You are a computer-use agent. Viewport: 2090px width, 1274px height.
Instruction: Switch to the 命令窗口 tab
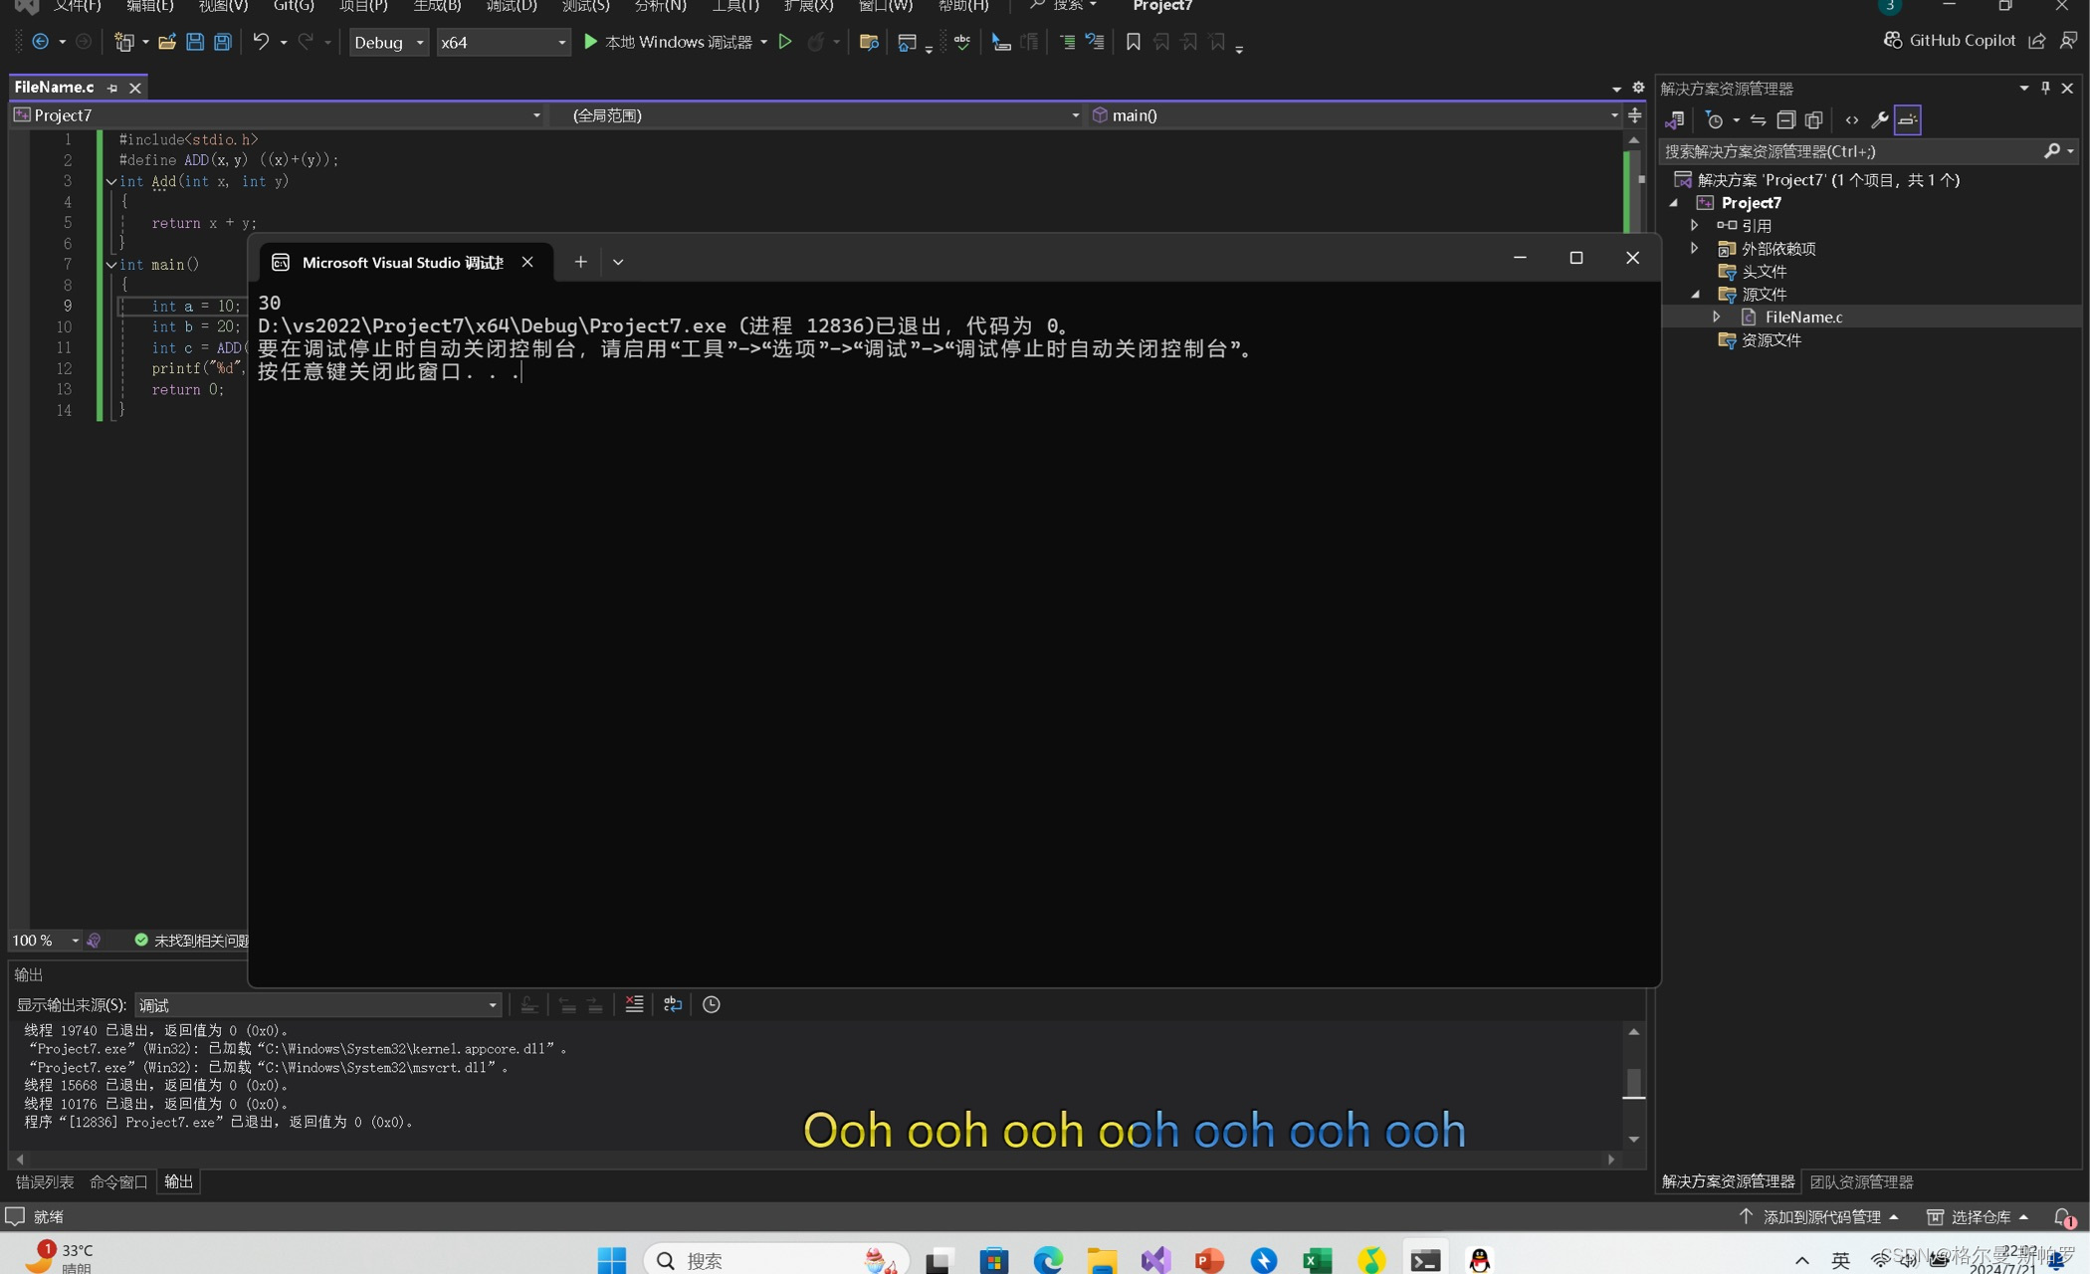(x=118, y=1182)
